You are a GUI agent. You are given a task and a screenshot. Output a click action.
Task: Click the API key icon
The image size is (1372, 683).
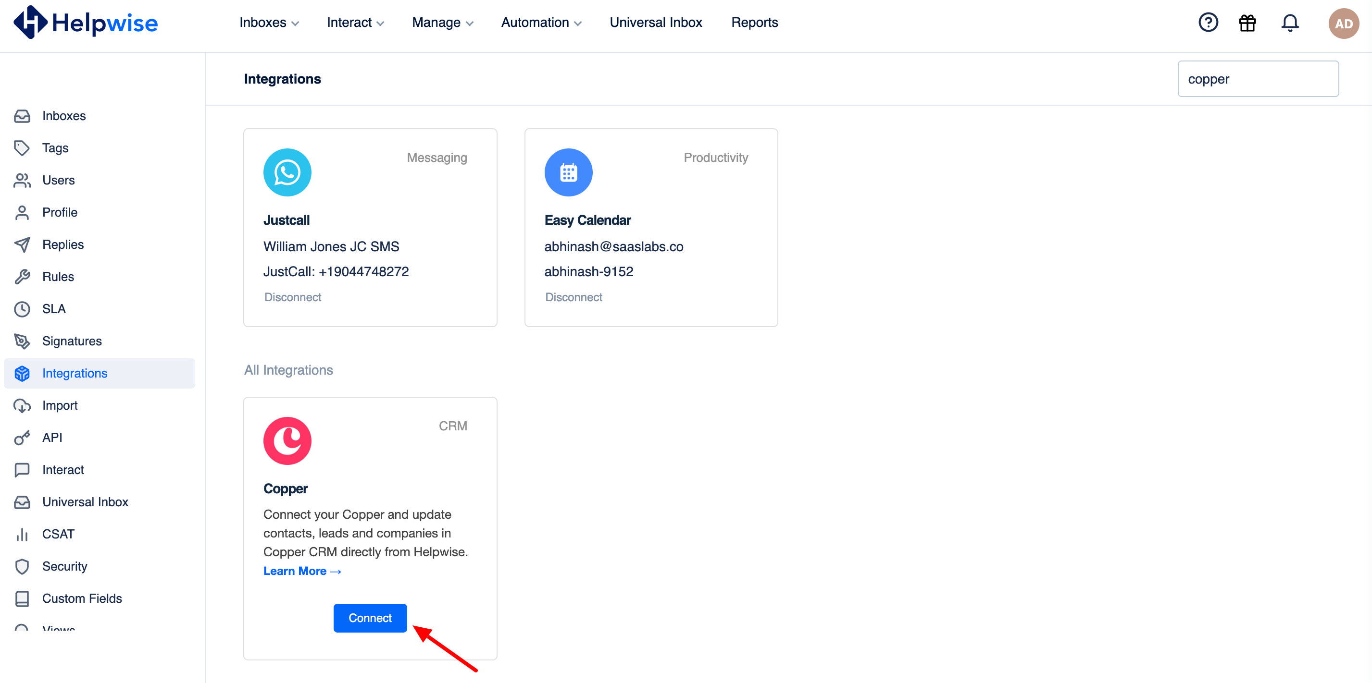click(22, 438)
